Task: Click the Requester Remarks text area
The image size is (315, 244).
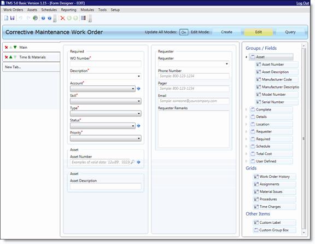Action: point(194,129)
